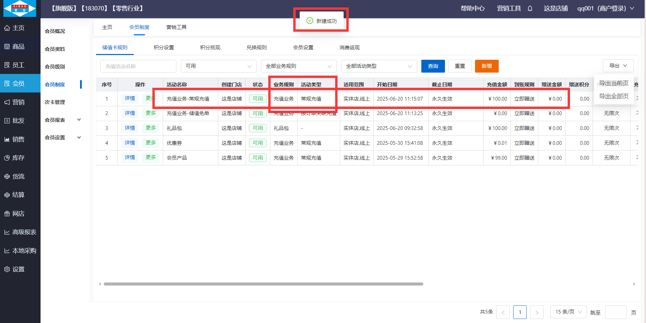Switch to the 积分设置 tab

(x=164, y=48)
